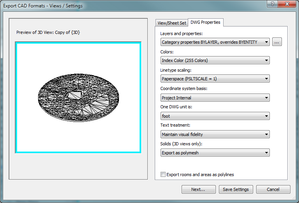Screen dimensions: 299x203
Task: Cancel the export dialog
Action: [x=273, y=189]
